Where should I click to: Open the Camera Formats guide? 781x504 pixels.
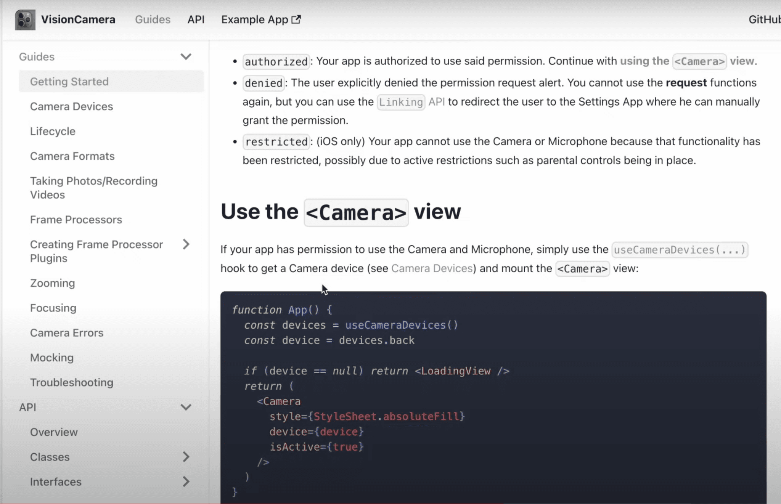[72, 156]
